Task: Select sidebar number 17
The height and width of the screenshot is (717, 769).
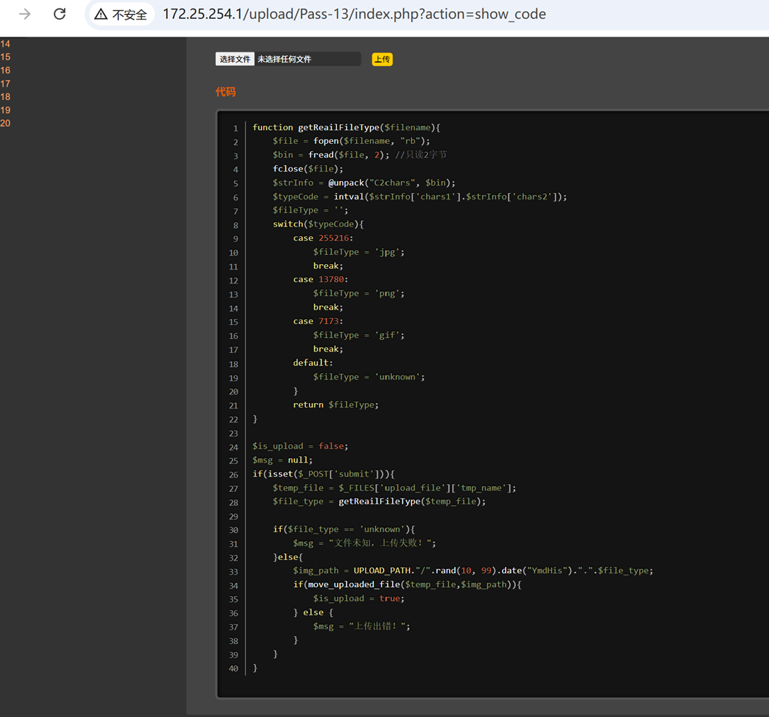Action: [x=6, y=83]
